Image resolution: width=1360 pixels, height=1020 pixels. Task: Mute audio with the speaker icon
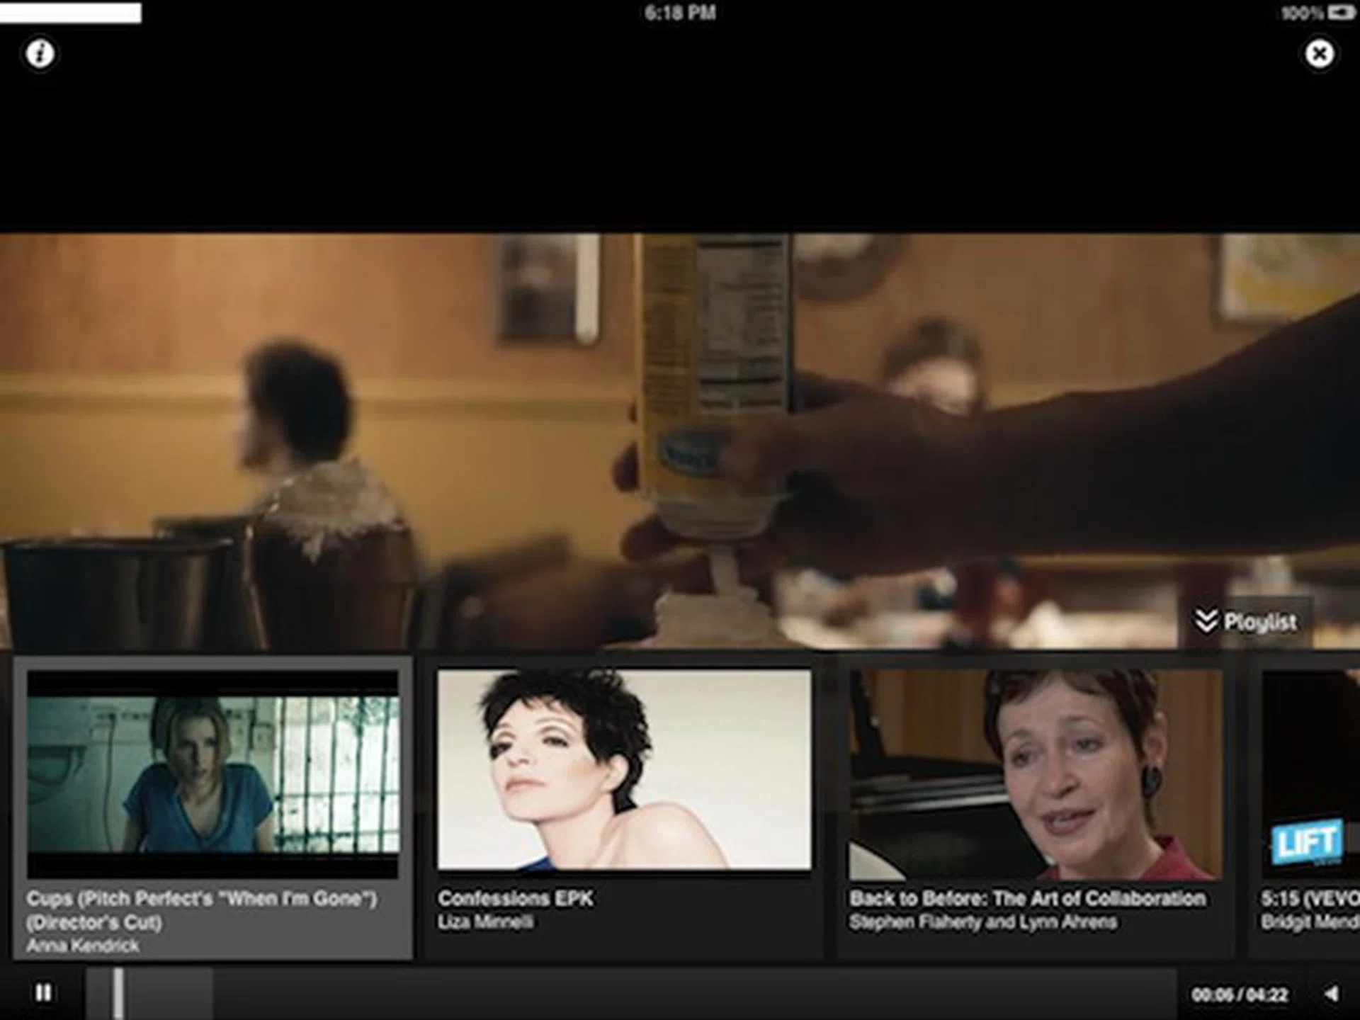pos(1332,994)
